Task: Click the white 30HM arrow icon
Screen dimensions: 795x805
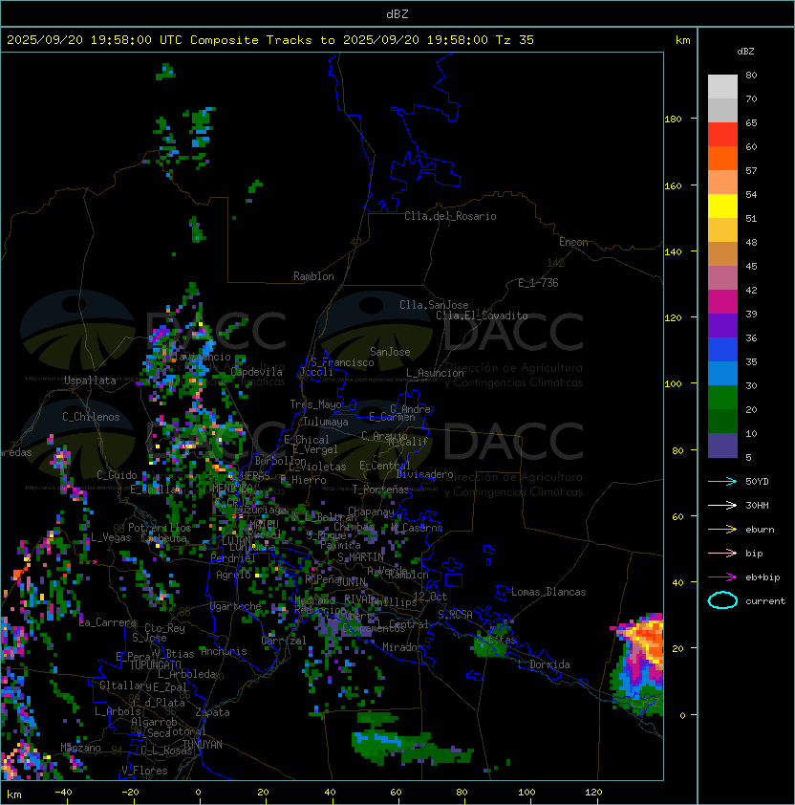Action: pos(722,505)
